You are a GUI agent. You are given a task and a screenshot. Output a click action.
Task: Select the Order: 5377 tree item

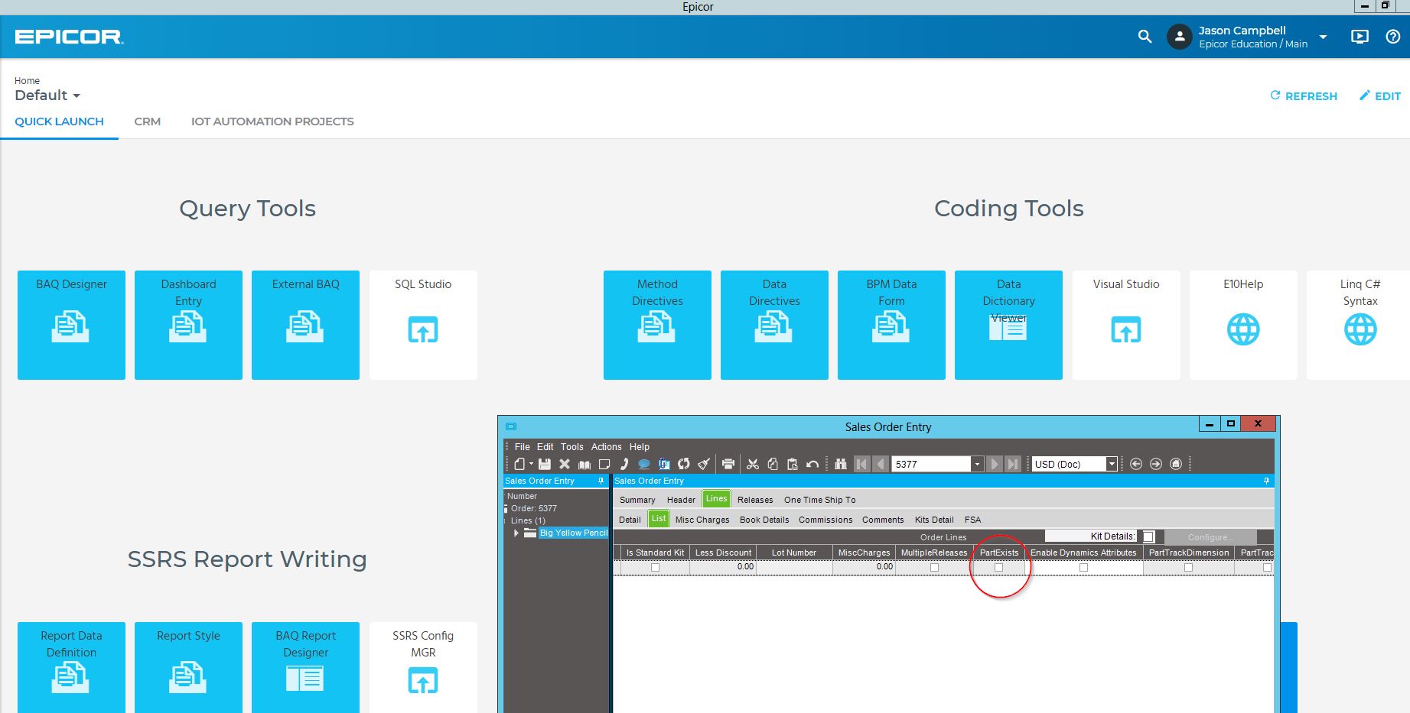(x=534, y=508)
